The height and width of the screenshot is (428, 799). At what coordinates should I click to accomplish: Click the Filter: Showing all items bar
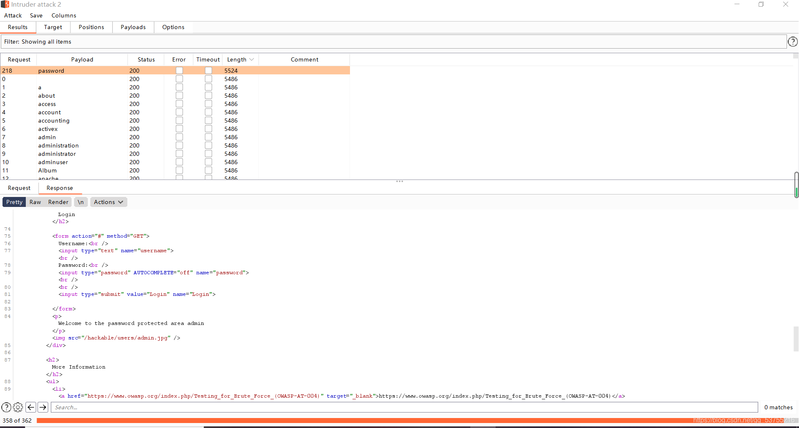394,42
